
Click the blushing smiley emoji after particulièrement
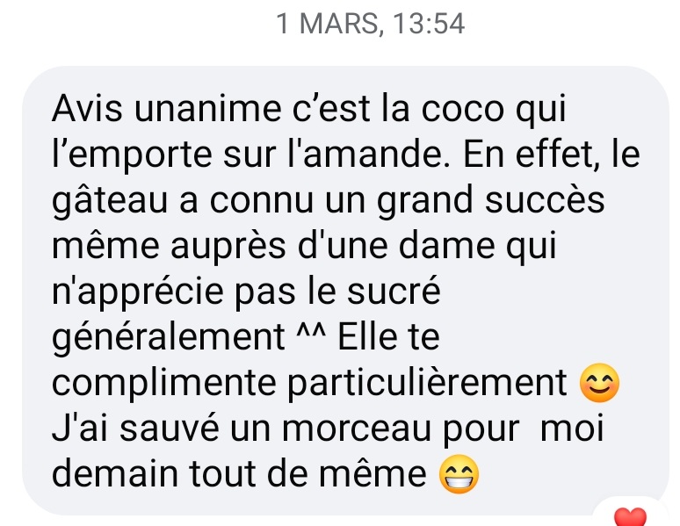tap(600, 383)
